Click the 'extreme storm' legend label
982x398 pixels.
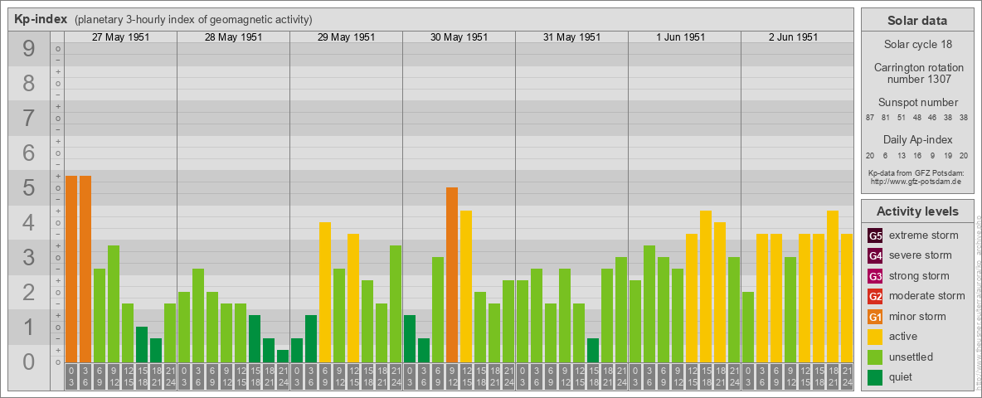(x=923, y=235)
